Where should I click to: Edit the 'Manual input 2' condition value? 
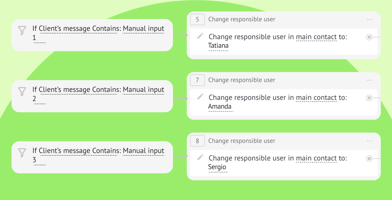click(x=144, y=90)
